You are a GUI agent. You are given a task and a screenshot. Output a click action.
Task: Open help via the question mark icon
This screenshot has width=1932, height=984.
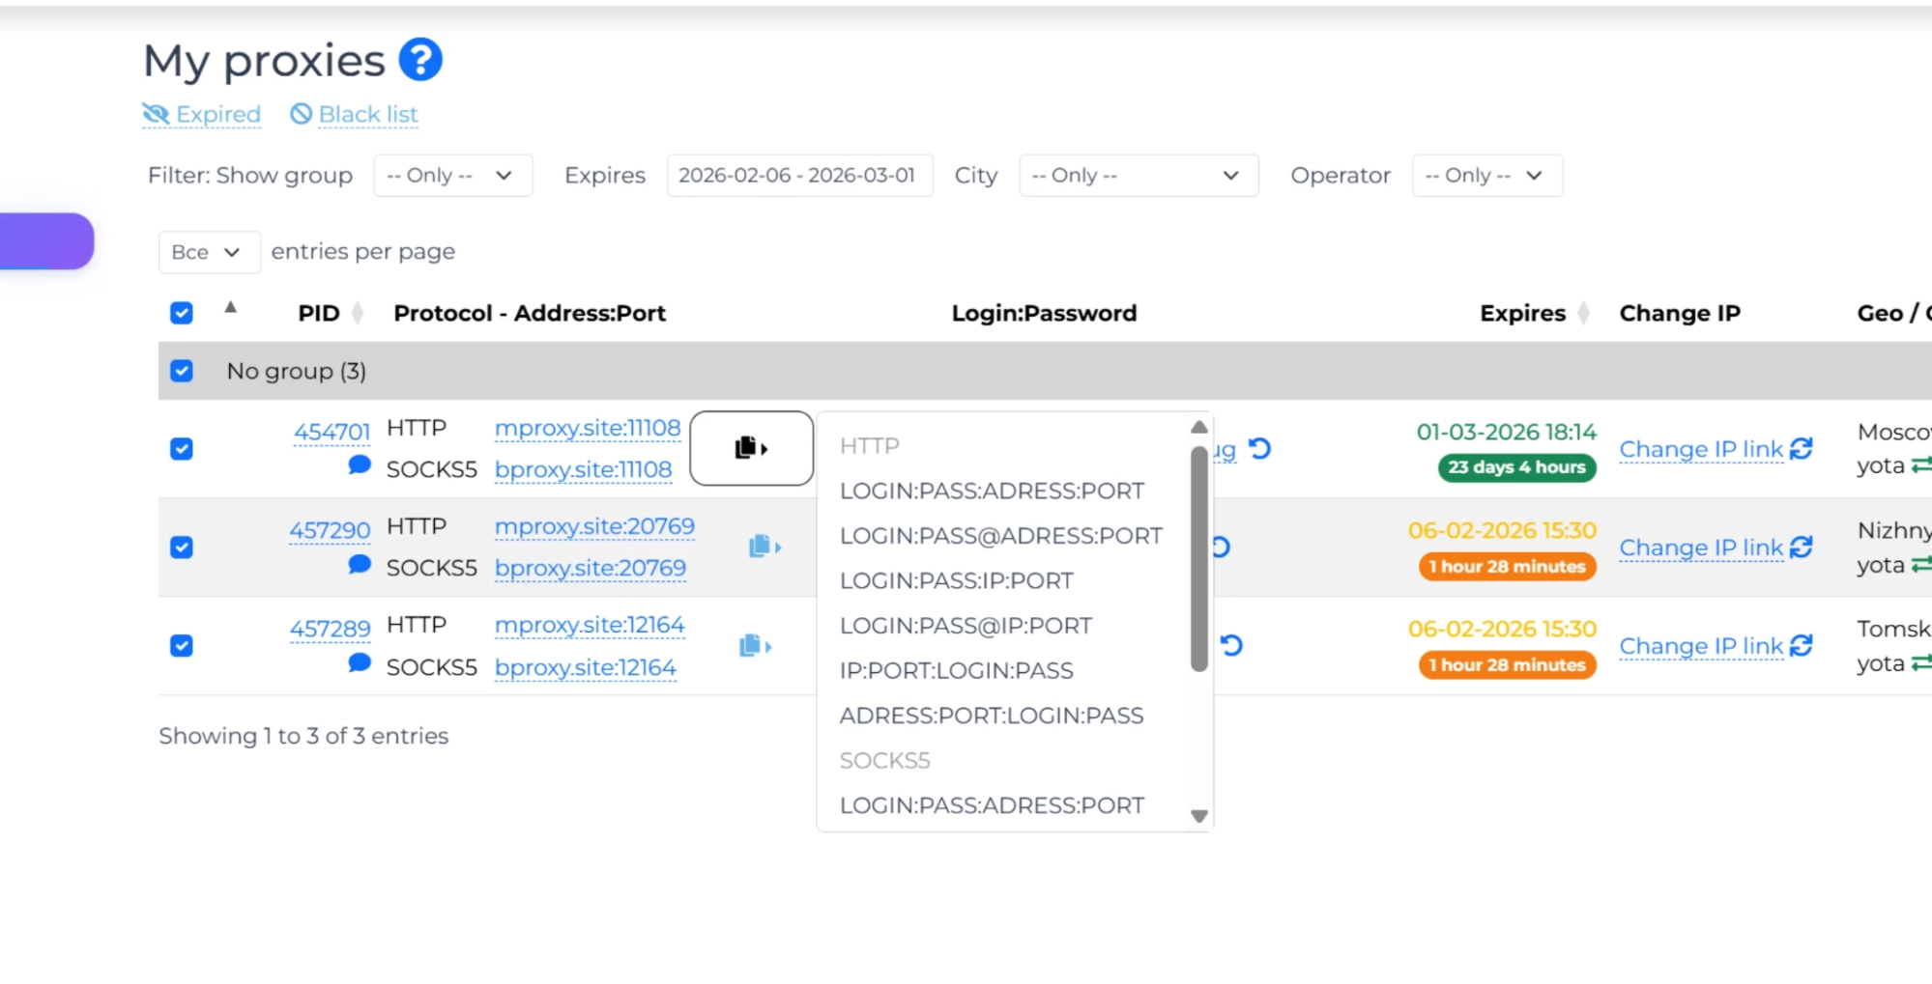click(x=422, y=60)
